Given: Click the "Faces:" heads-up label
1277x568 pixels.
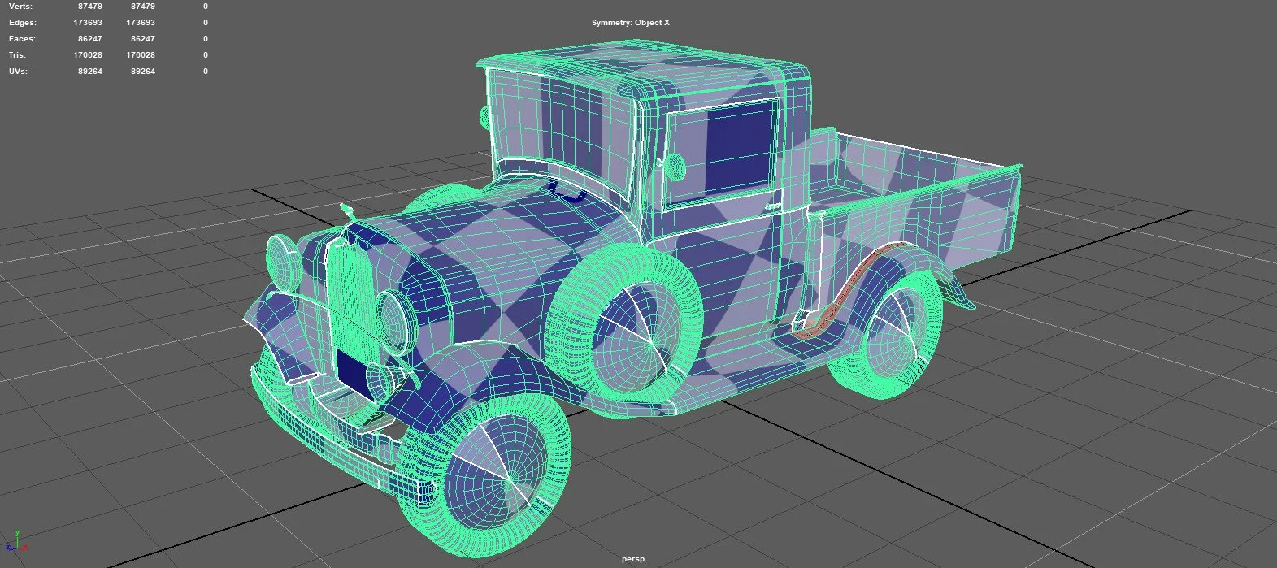Looking at the screenshot, I should pyautogui.click(x=22, y=38).
